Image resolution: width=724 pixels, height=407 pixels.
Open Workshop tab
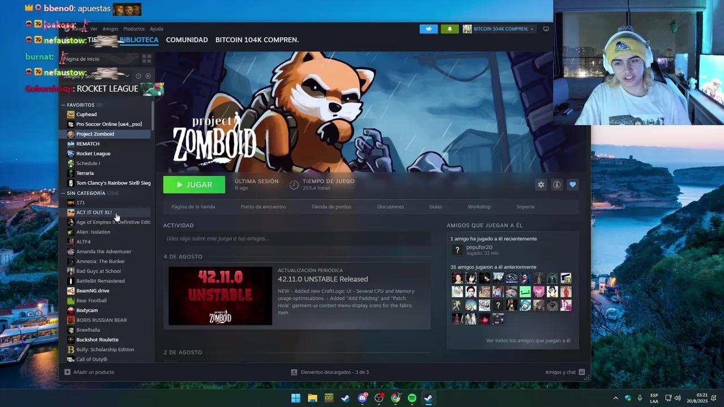pos(479,207)
